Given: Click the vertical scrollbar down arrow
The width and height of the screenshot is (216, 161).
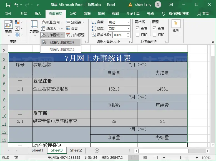Looking at the screenshot, I should click(x=213, y=145).
